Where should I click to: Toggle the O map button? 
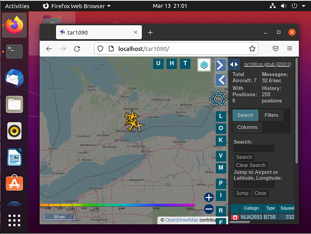221,128
